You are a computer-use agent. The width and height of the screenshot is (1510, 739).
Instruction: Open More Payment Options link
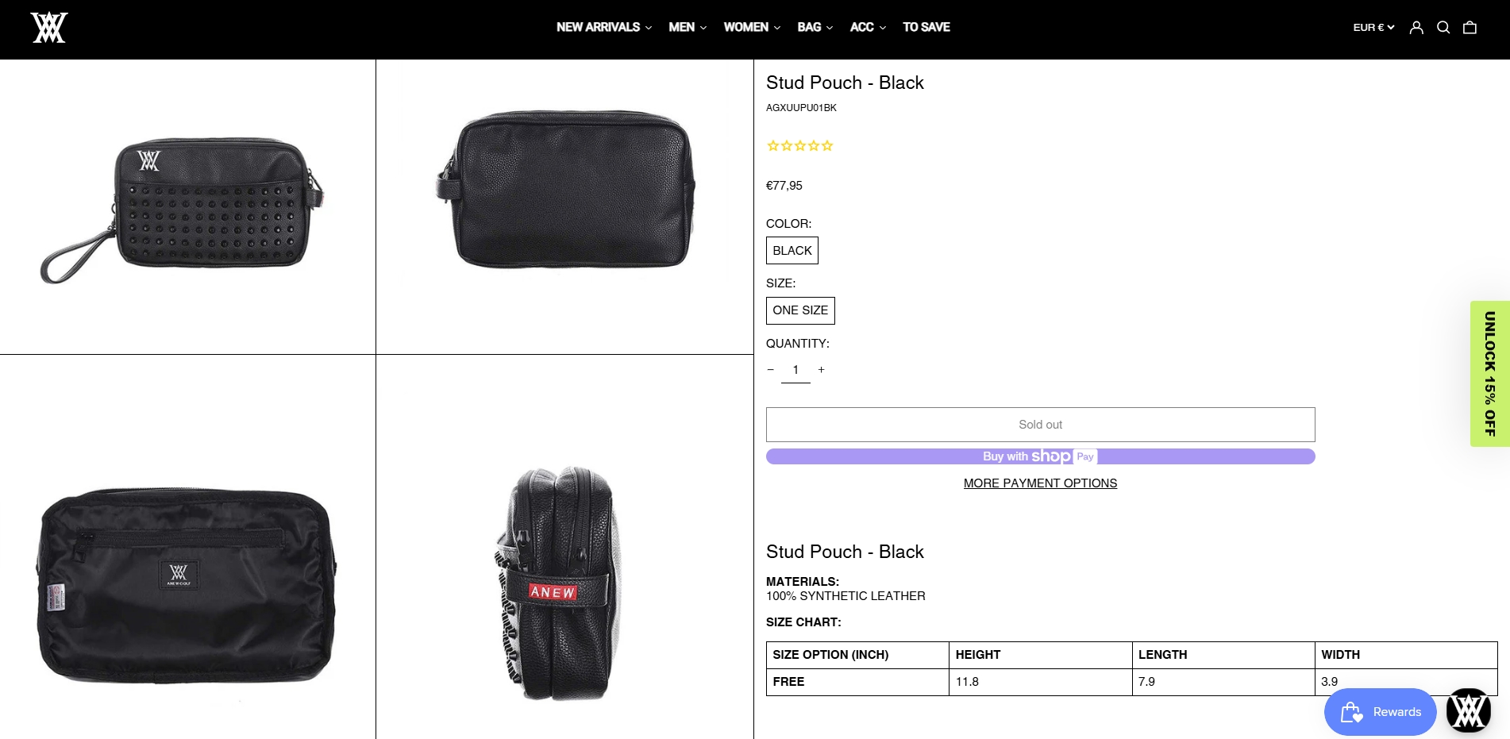click(x=1040, y=483)
